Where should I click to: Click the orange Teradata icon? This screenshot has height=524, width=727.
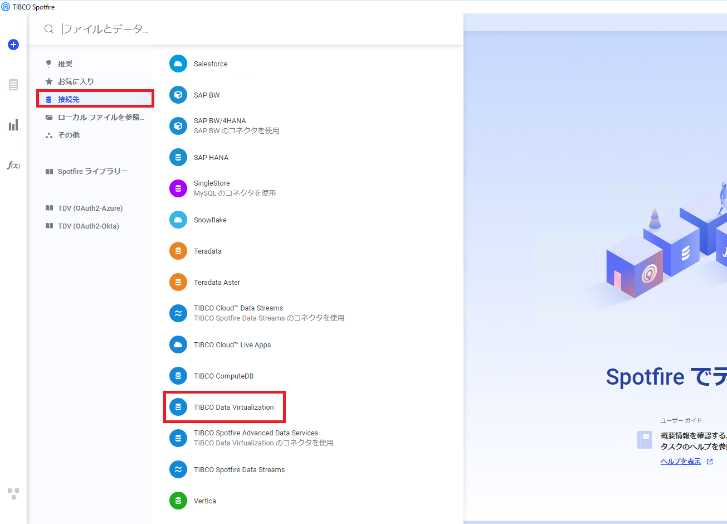click(178, 251)
